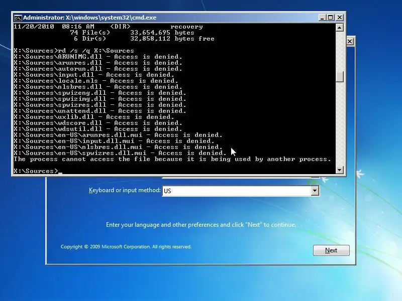The width and height of the screenshot is (402, 301).
Task: Click the line 'X:\Sources\wdscore.dll - Access is denied.'
Action: [x=98, y=123]
